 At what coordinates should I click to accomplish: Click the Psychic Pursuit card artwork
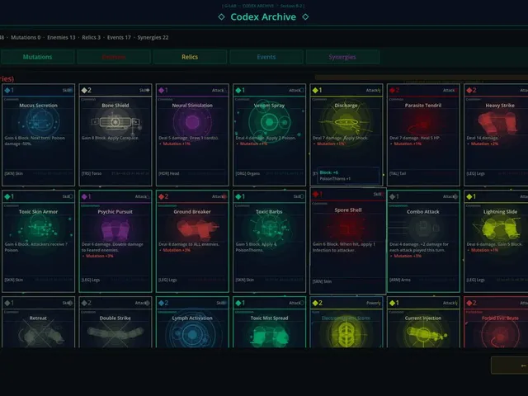(x=115, y=229)
